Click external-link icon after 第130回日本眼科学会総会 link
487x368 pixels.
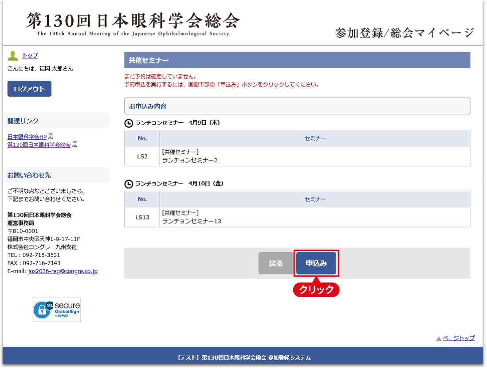75,145
